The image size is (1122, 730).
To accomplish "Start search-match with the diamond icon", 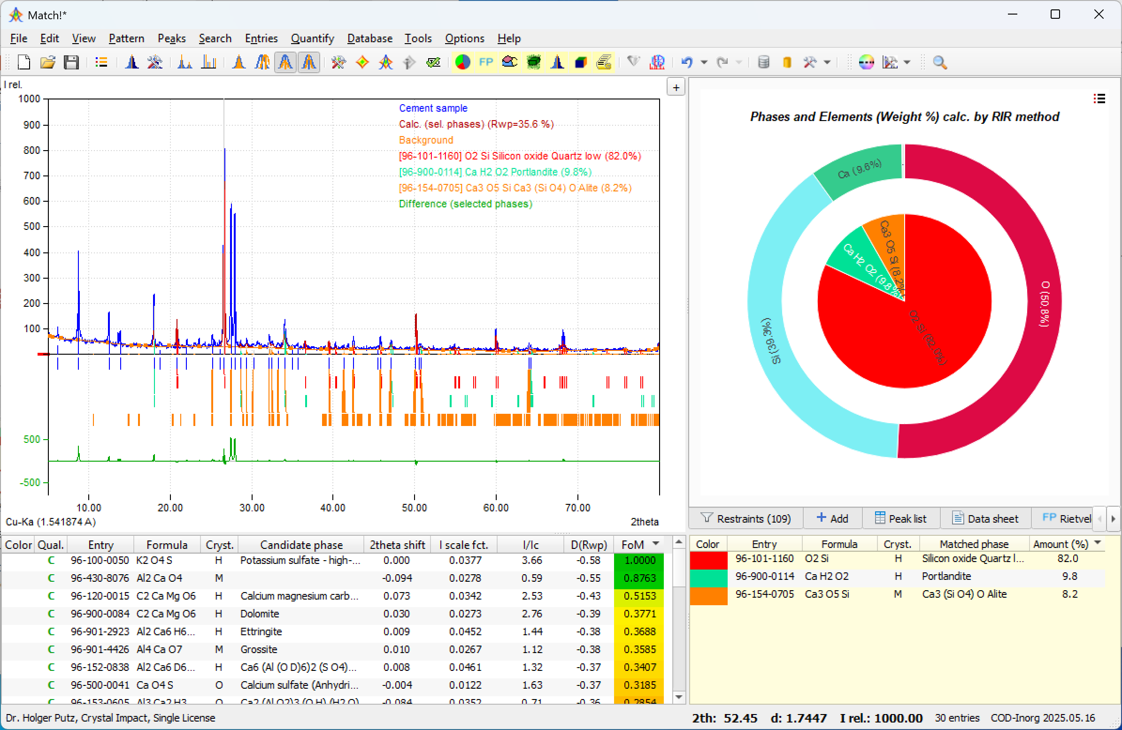I will click(362, 62).
